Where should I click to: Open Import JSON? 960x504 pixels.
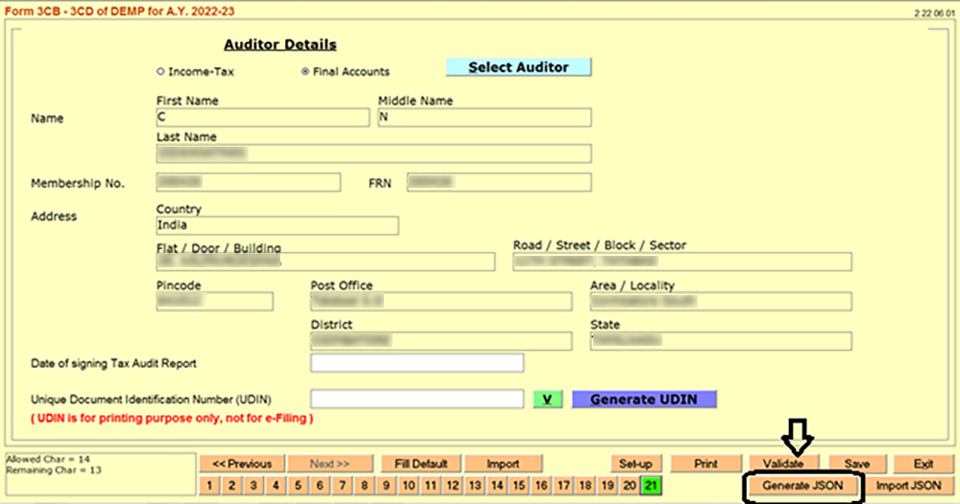(908, 486)
